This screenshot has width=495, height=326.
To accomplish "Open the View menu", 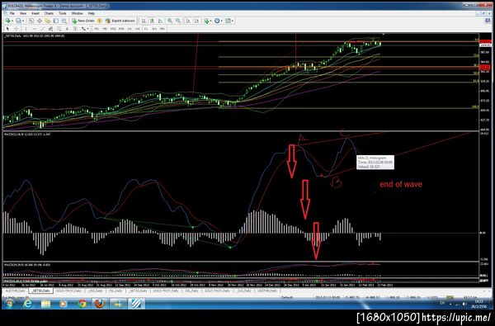I will 23,13.
